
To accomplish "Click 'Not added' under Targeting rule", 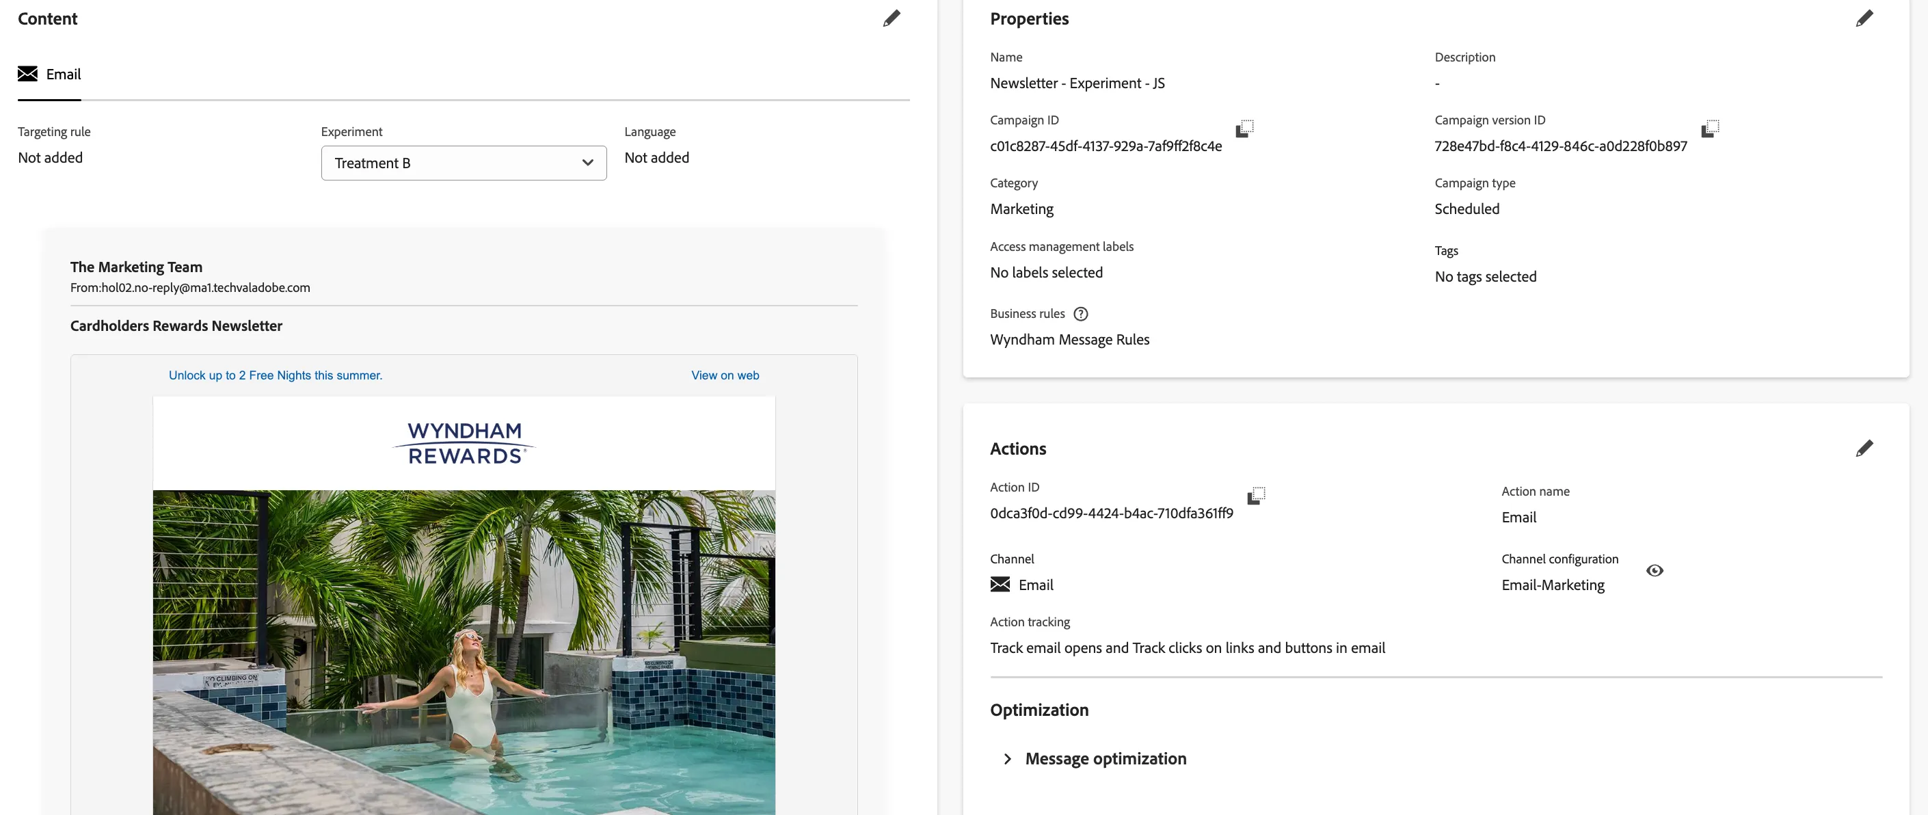I will [50, 158].
